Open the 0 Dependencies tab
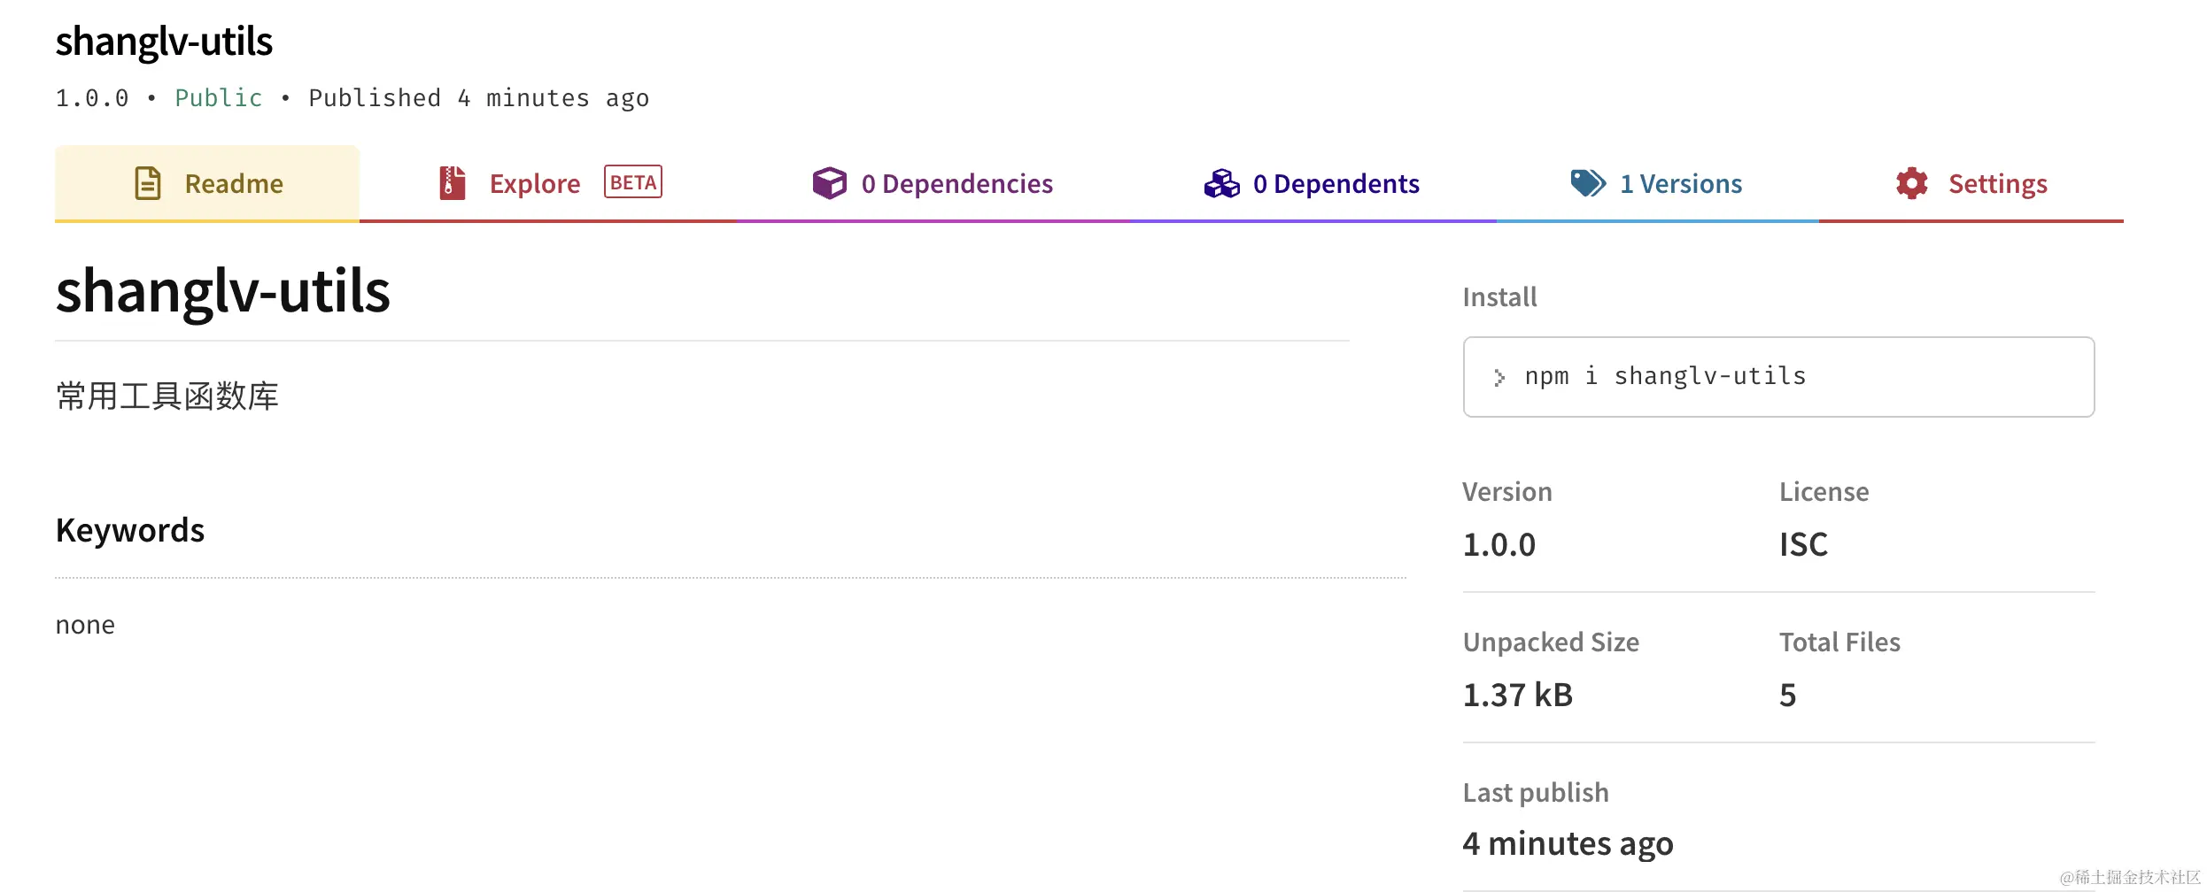 tap(933, 183)
